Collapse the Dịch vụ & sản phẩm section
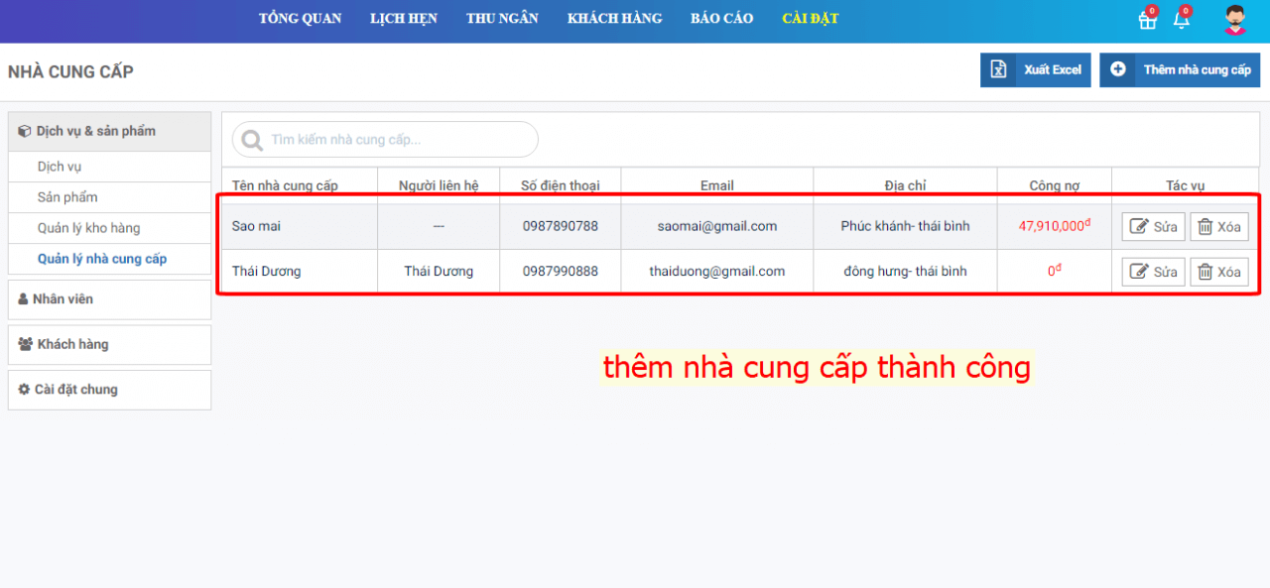This screenshot has width=1270, height=588. [109, 131]
